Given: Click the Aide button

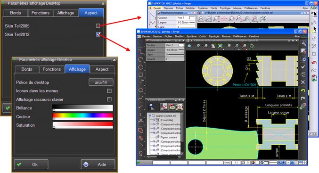Looking at the screenshot, I should tap(98, 164).
